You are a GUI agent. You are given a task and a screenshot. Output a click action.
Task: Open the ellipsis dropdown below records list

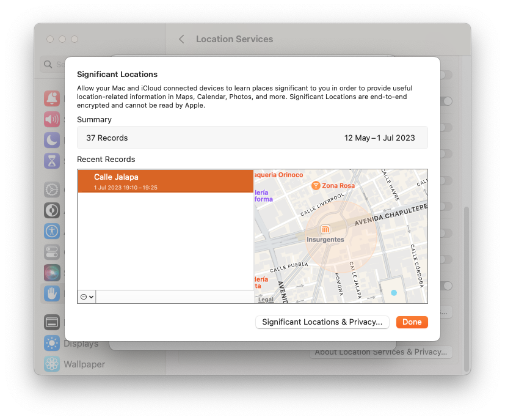click(87, 297)
